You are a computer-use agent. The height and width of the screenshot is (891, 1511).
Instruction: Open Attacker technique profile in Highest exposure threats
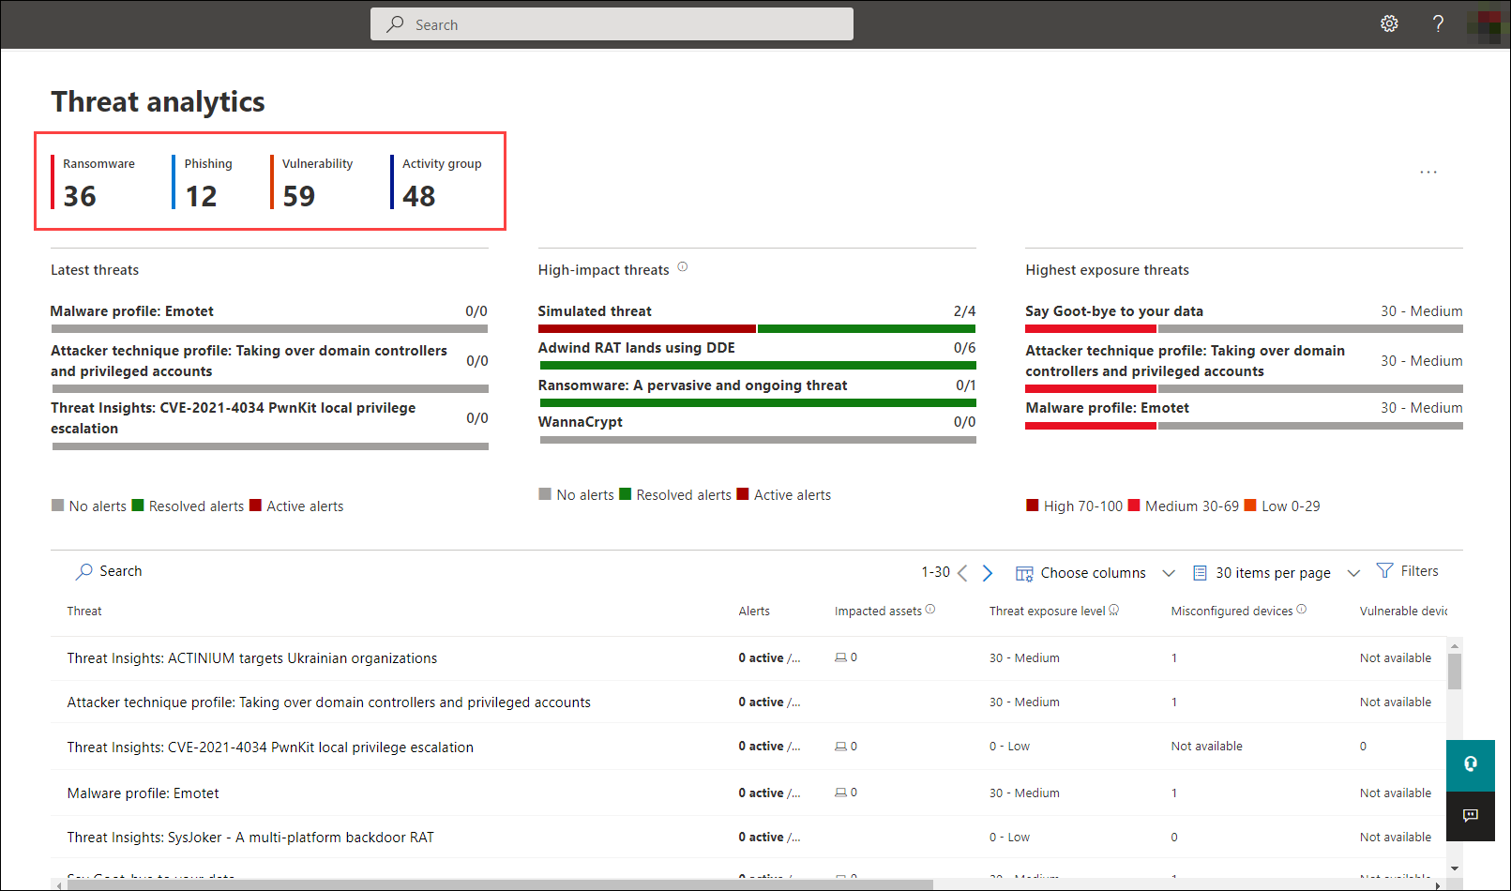1185,361
